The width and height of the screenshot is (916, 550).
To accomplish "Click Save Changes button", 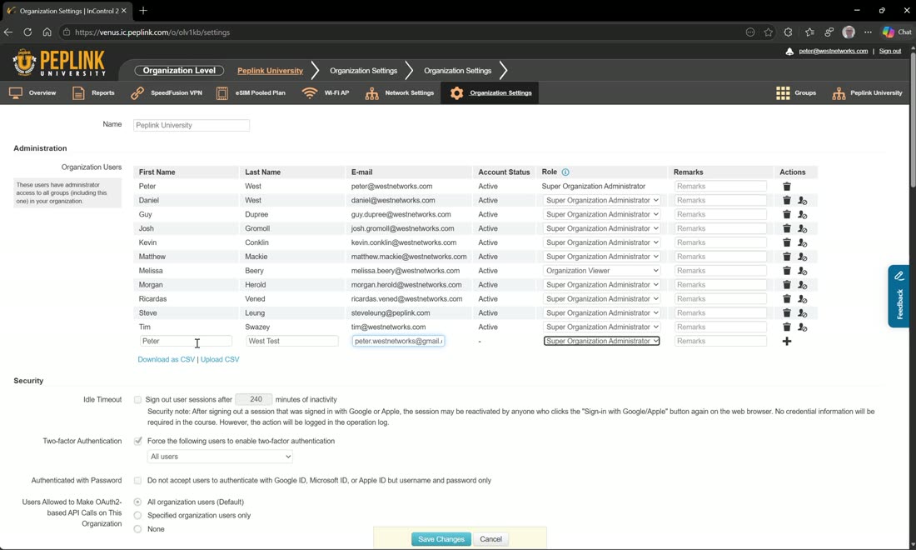I will (x=441, y=539).
